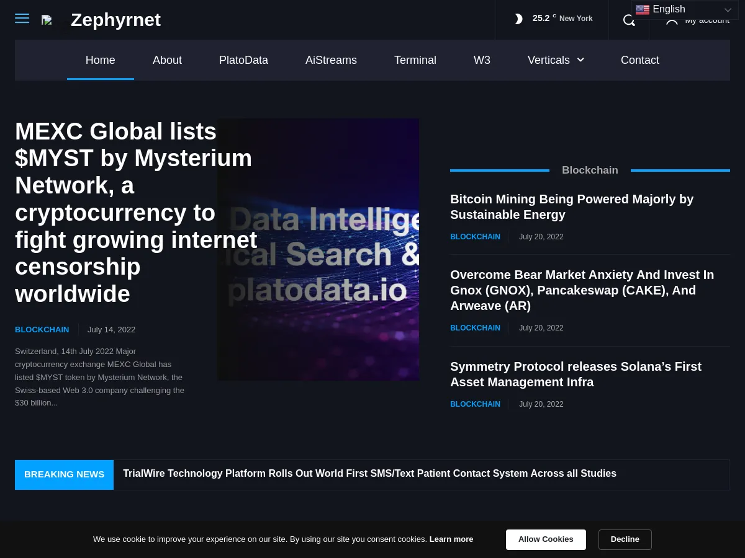This screenshot has height=558, width=745.
Task: Click the platodata.io article thumbnail image
Action: click(318, 249)
